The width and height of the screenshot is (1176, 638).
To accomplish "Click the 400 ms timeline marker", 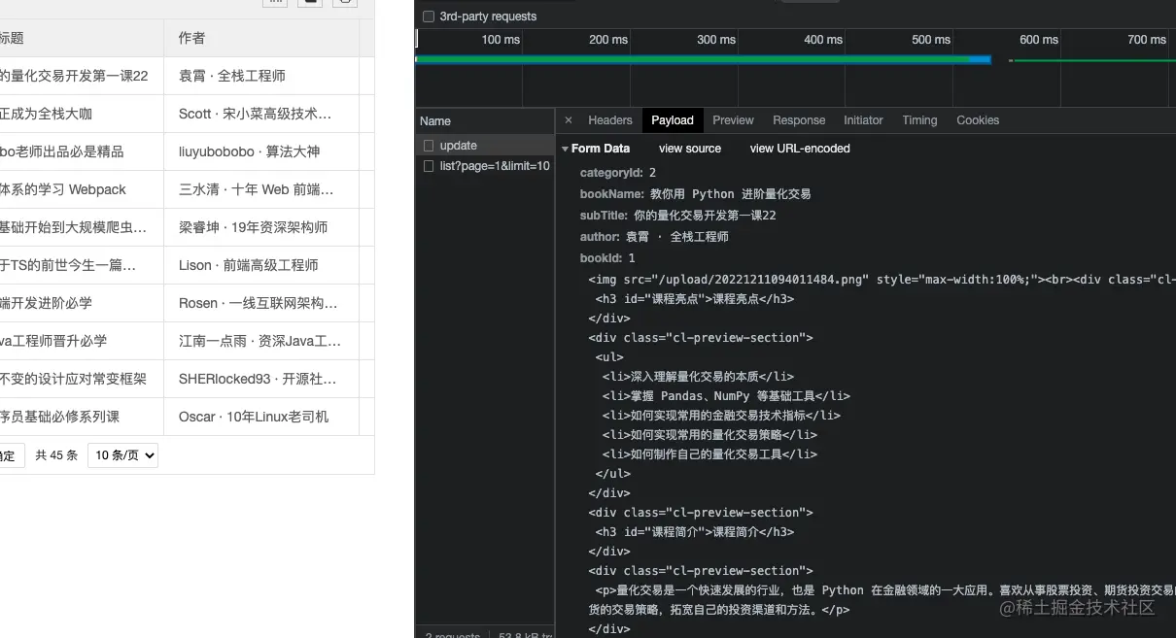I will [x=823, y=40].
